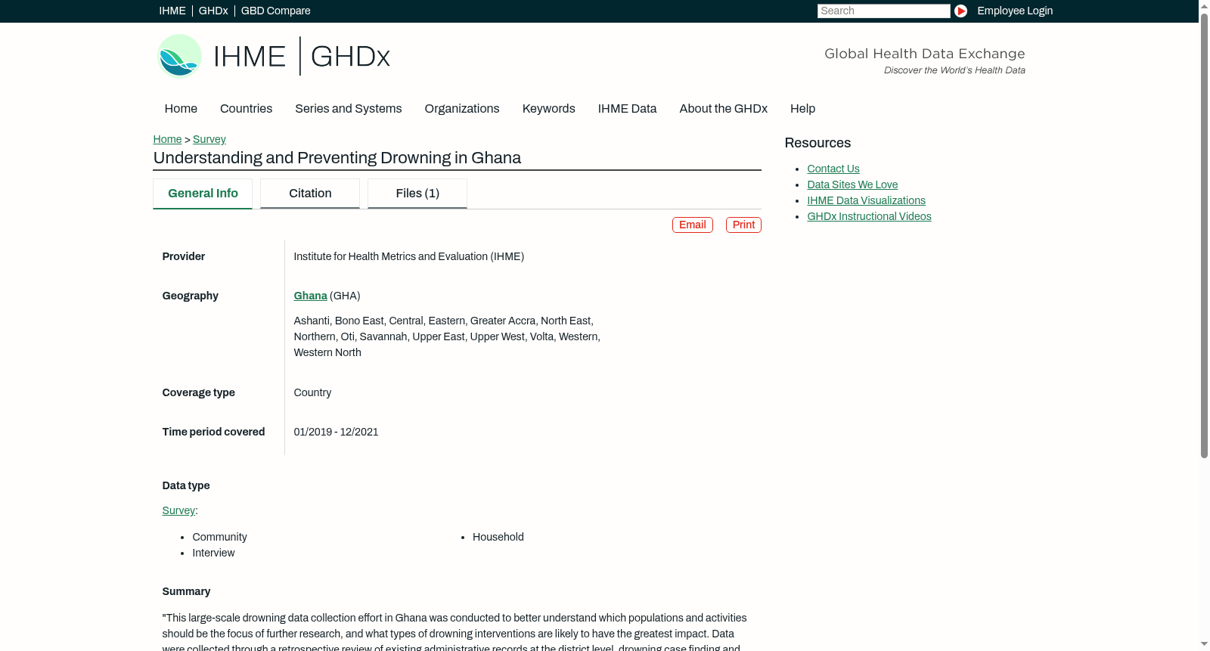Click the IHME leaf logo icon
This screenshot has width=1210, height=651.
179,56
